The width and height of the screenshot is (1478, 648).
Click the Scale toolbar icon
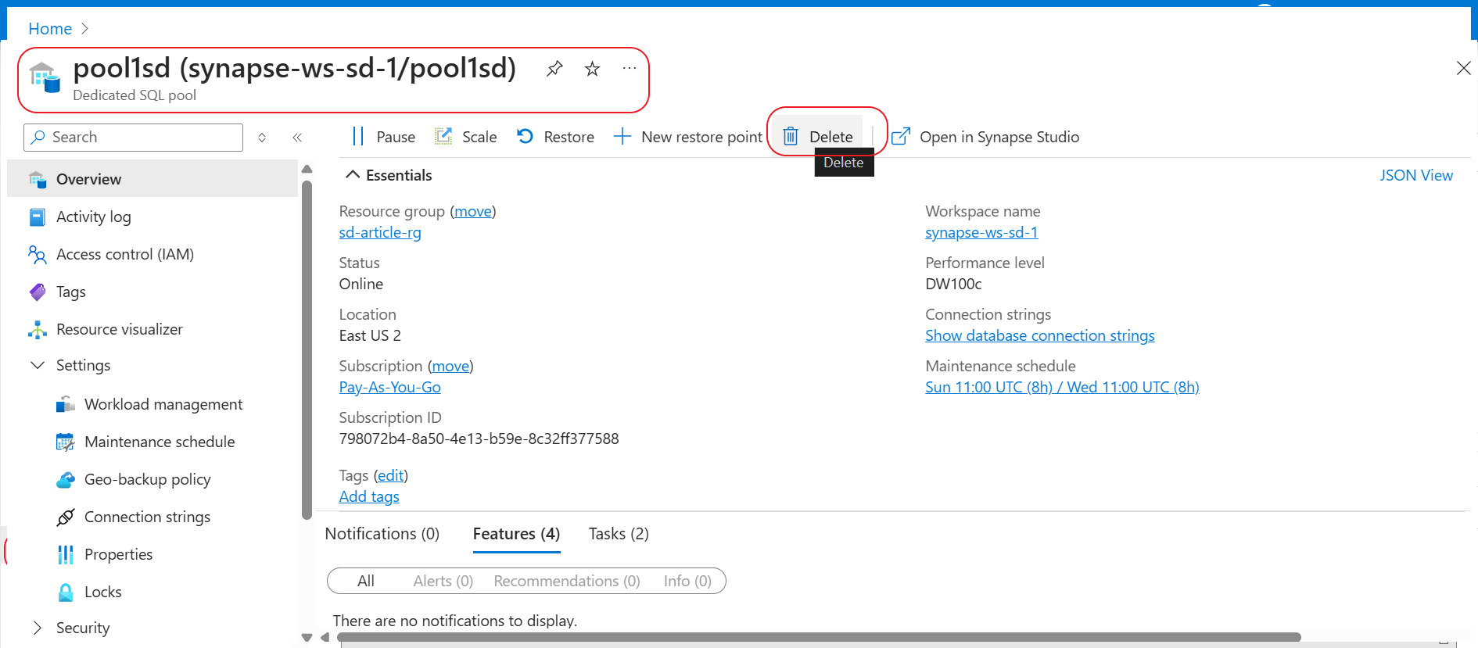pyautogui.click(x=443, y=137)
